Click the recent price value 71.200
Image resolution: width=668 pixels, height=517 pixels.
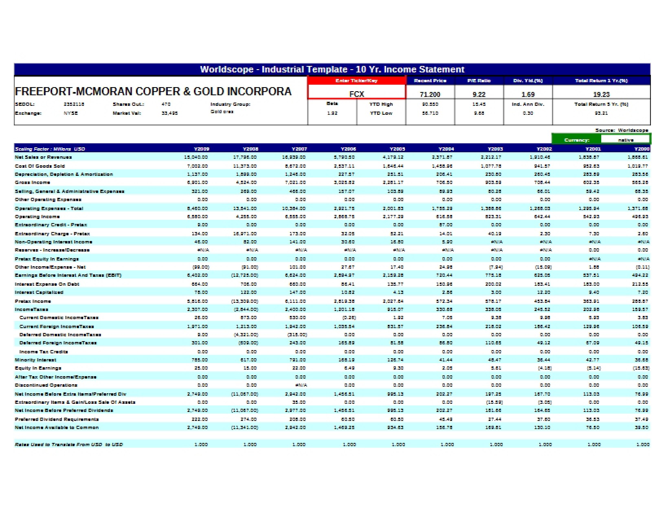pyautogui.click(x=430, y=94)
